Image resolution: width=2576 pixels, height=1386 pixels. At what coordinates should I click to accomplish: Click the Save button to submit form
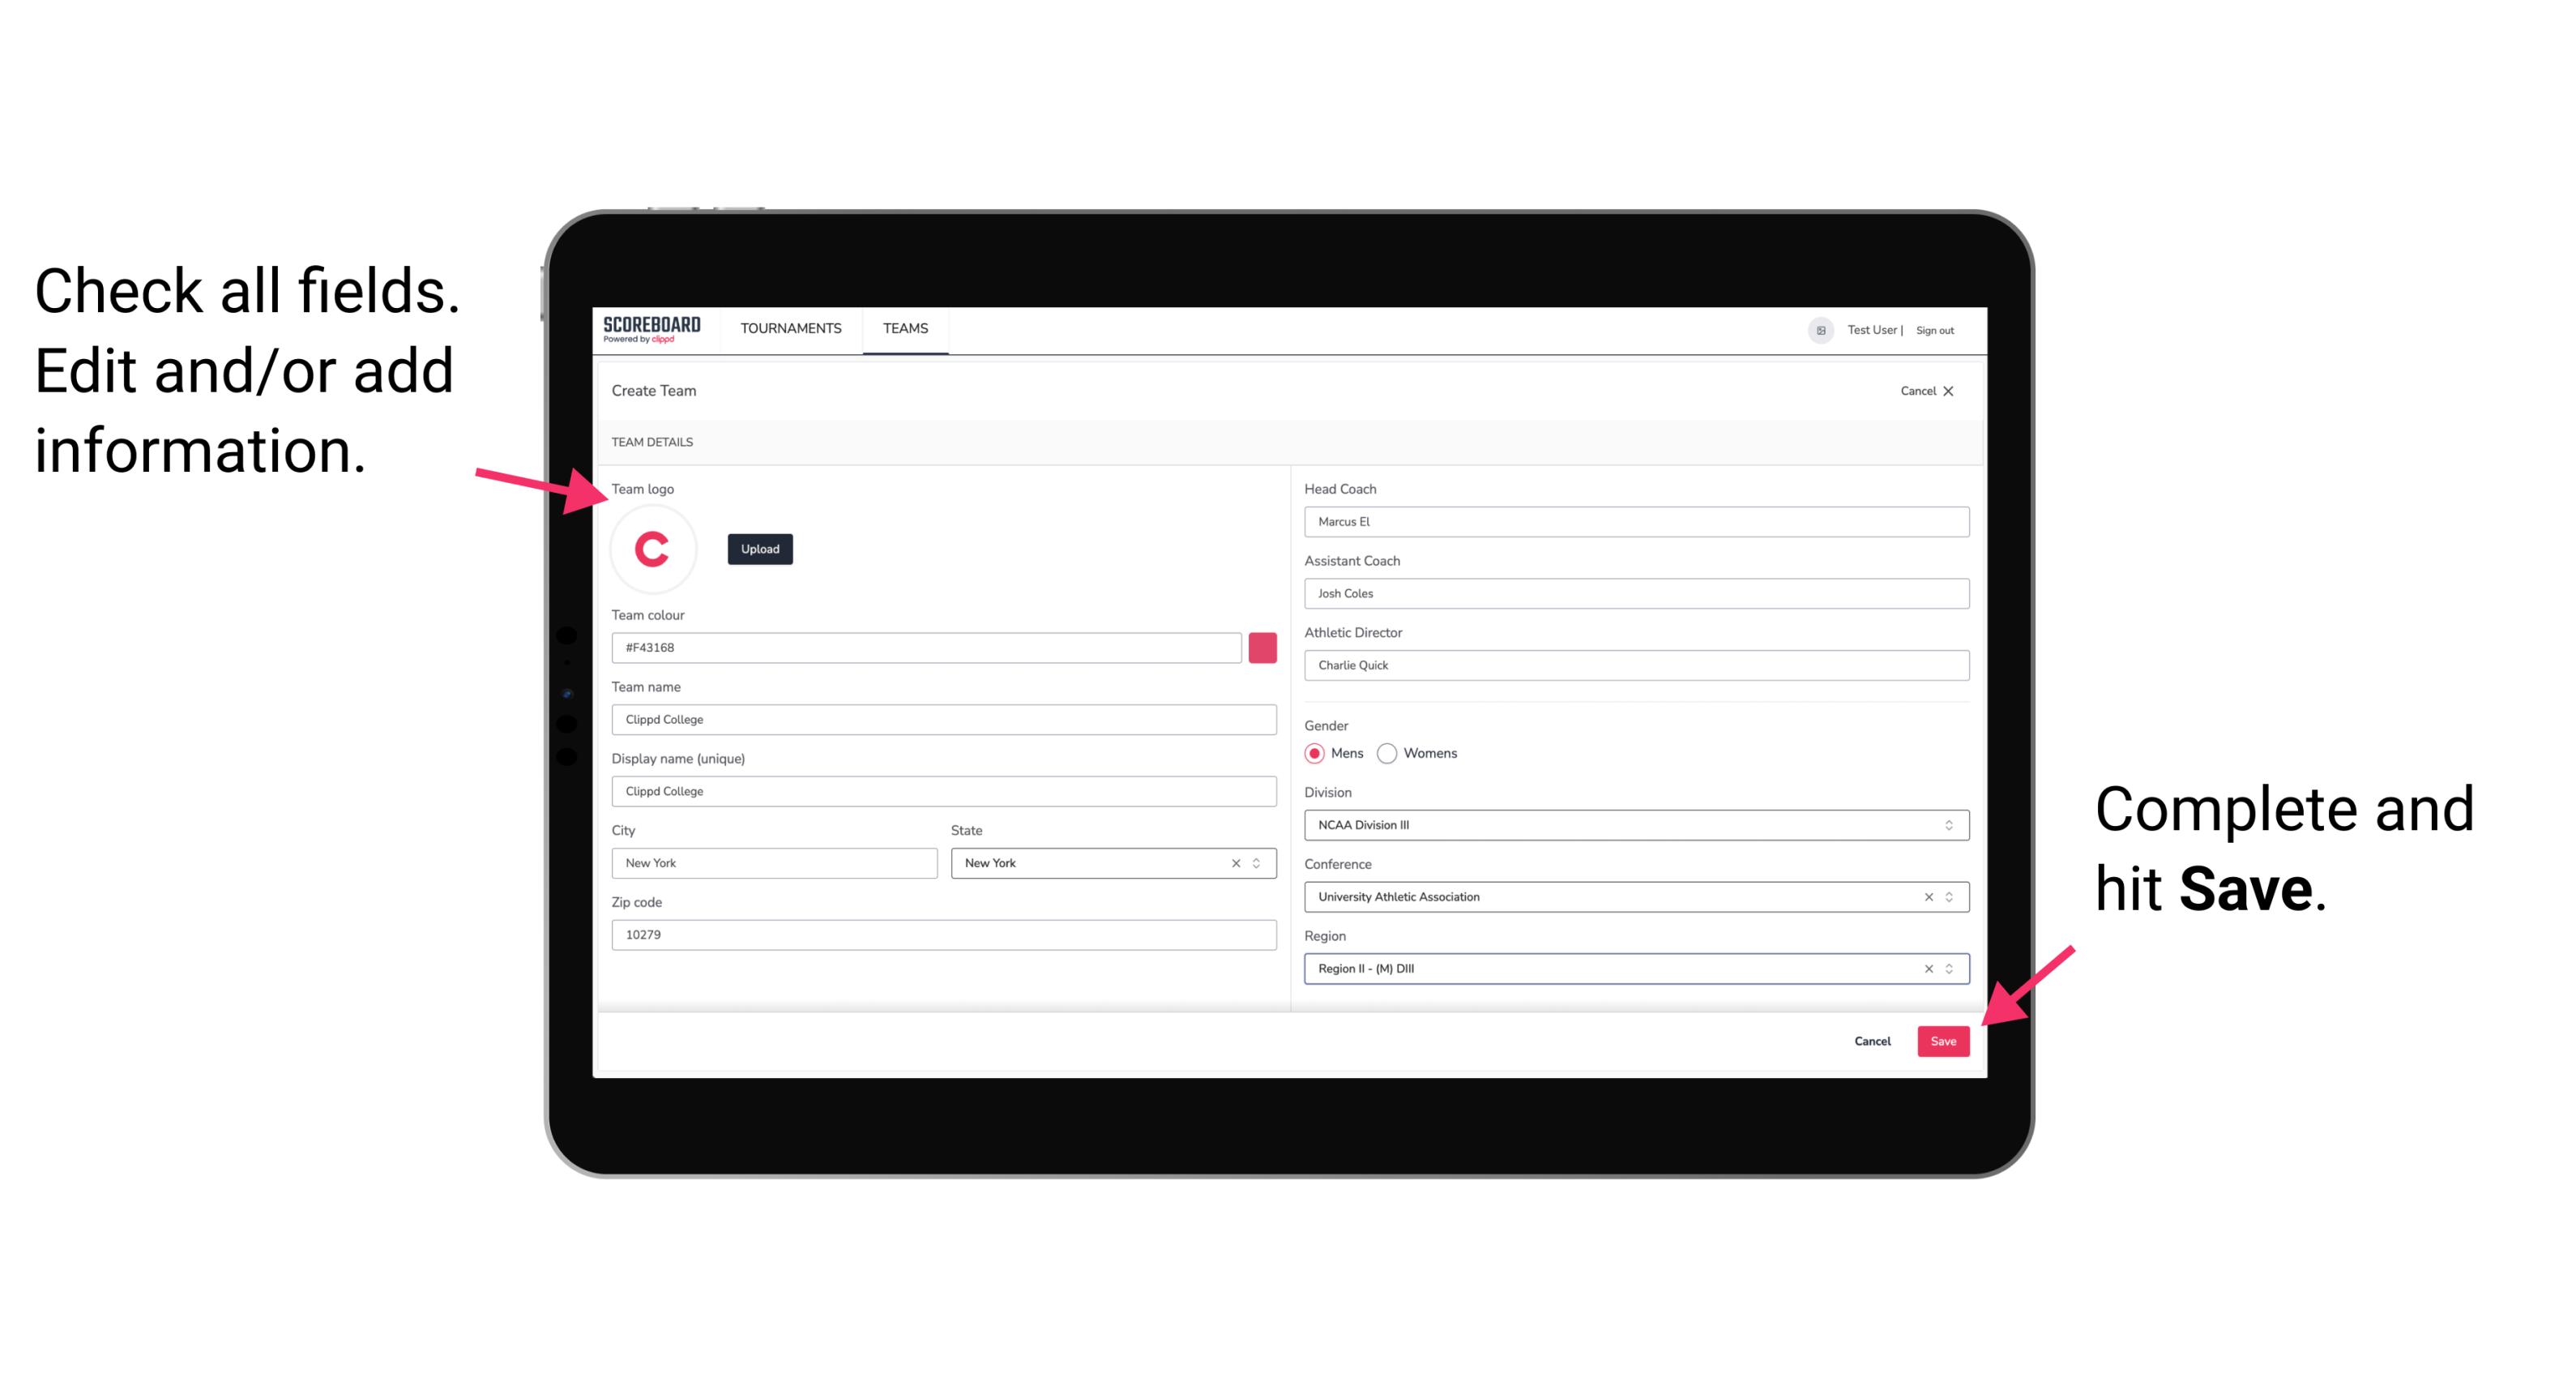[x=1943, y=1039]
